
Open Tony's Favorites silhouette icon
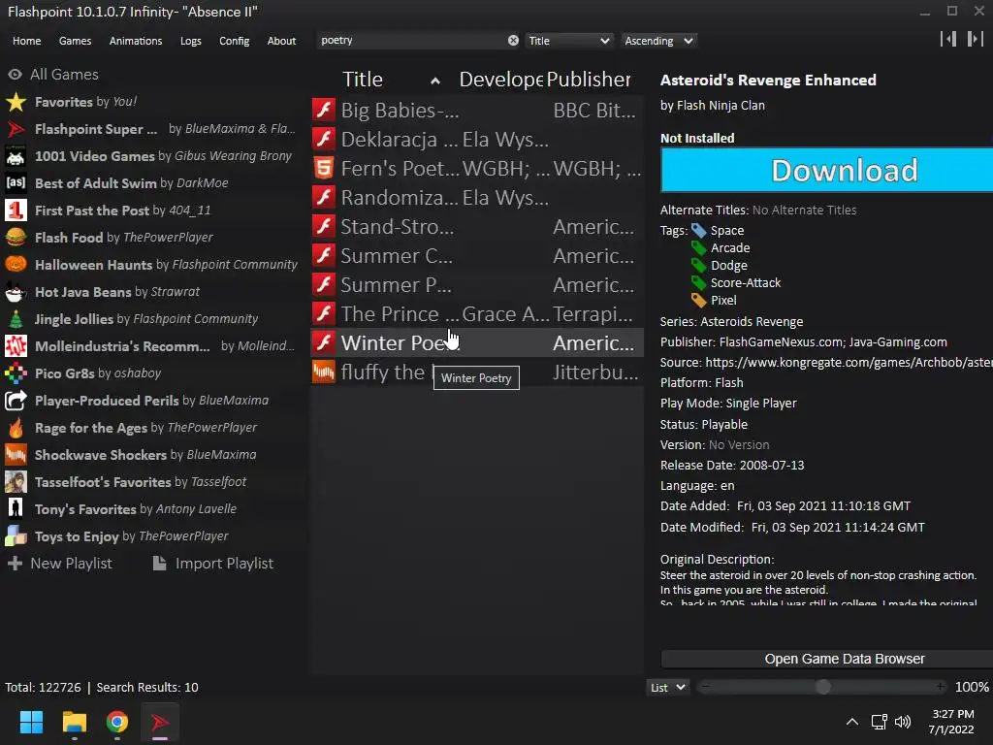point(16,508)
